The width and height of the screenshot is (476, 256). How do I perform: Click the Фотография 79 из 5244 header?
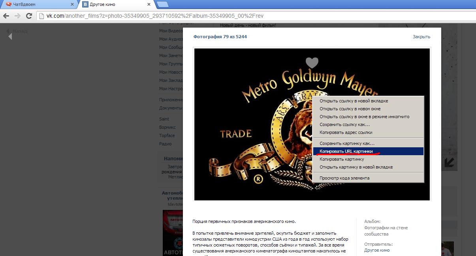[x=220, y=37]
